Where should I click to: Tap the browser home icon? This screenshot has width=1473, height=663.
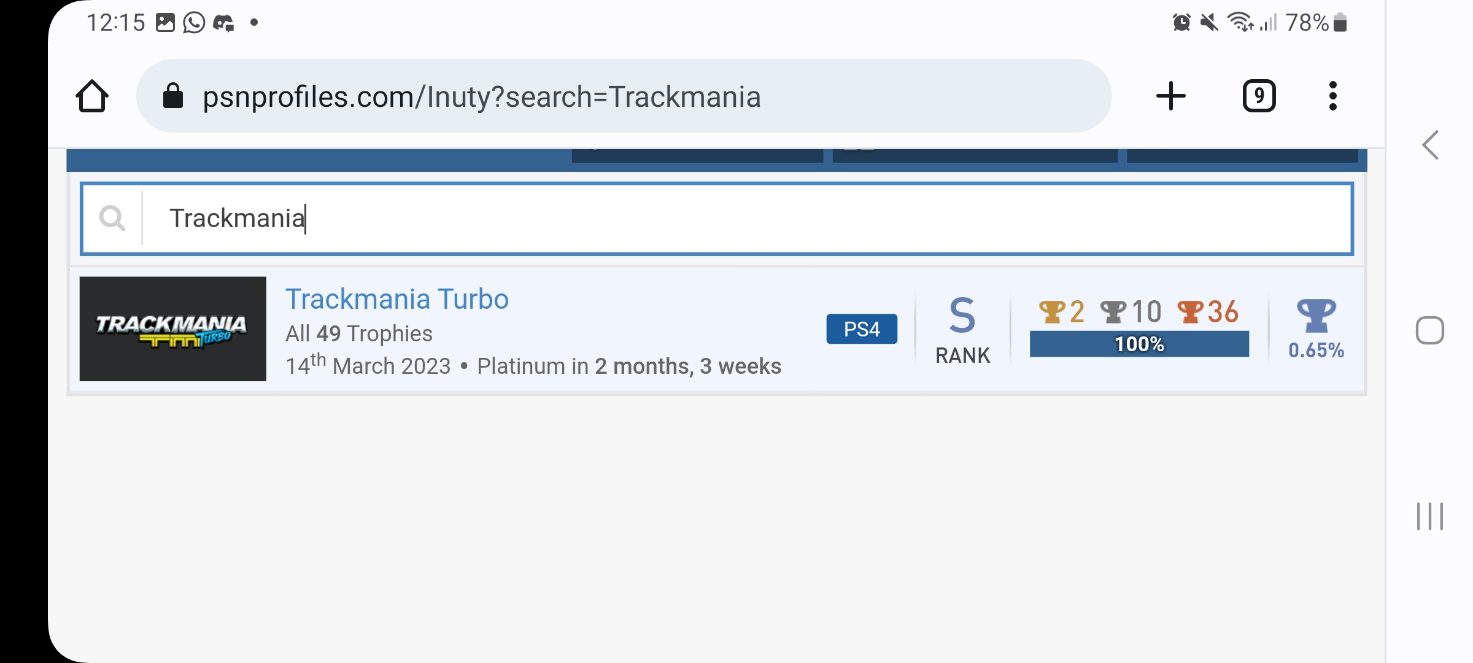click(92, 96)
